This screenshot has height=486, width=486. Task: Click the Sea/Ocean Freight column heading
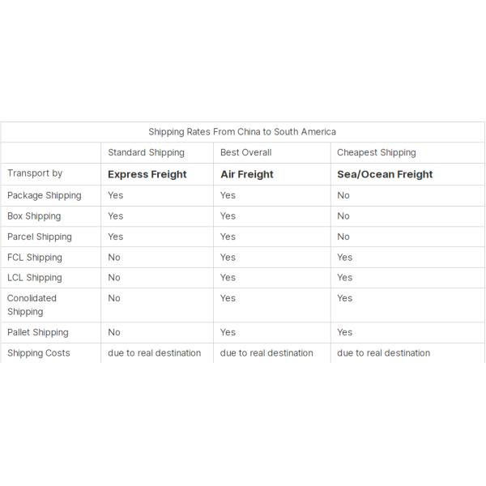click(385, 174)
